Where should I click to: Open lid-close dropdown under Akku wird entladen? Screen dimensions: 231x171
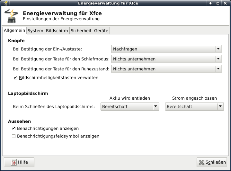[130, 107]
